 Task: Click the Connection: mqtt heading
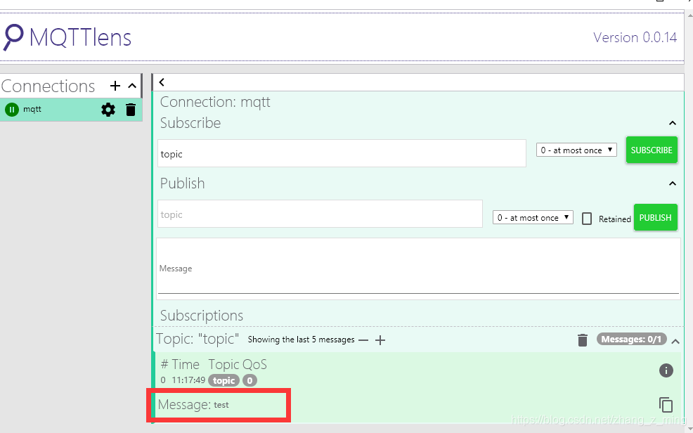click(215, 102)
